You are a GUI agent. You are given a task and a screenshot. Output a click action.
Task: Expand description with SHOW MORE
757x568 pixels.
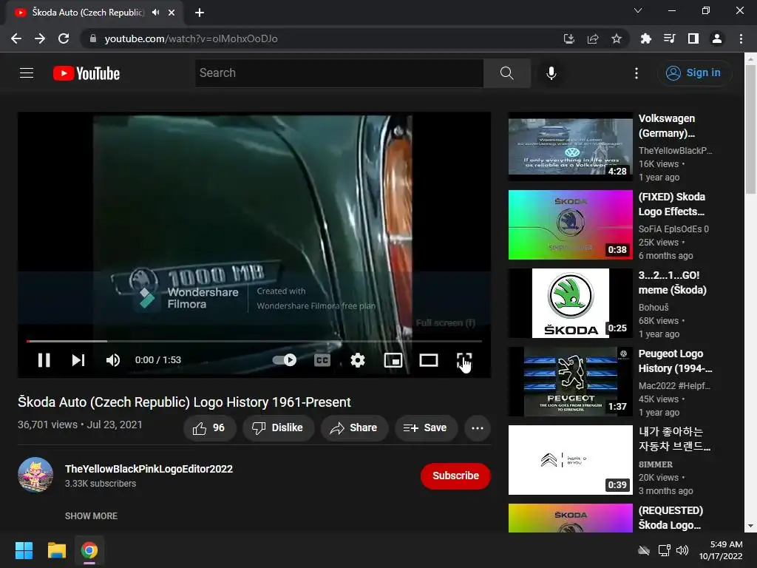(91, 515)
